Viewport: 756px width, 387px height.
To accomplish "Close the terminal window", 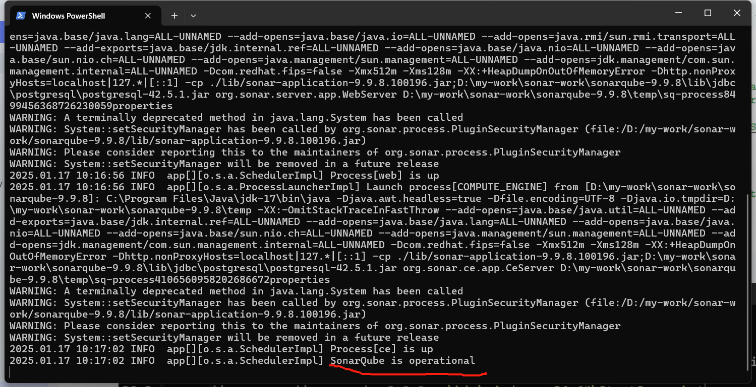I will [x=738, y=13].
